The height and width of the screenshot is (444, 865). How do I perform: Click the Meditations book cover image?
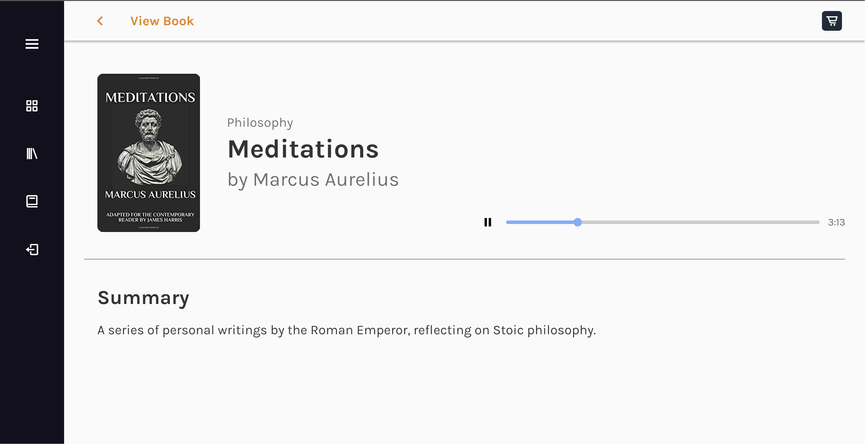point(149,153)
